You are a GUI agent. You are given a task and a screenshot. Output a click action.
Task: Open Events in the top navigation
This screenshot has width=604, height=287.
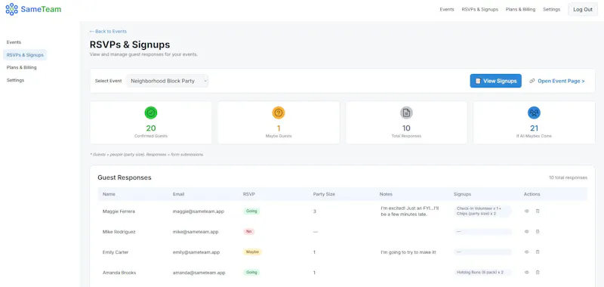447,10
